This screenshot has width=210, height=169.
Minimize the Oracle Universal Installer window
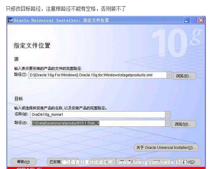click(187, 20)
